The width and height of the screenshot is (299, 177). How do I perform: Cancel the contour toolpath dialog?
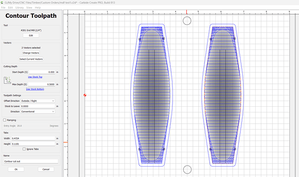click(x=46, y=169)
